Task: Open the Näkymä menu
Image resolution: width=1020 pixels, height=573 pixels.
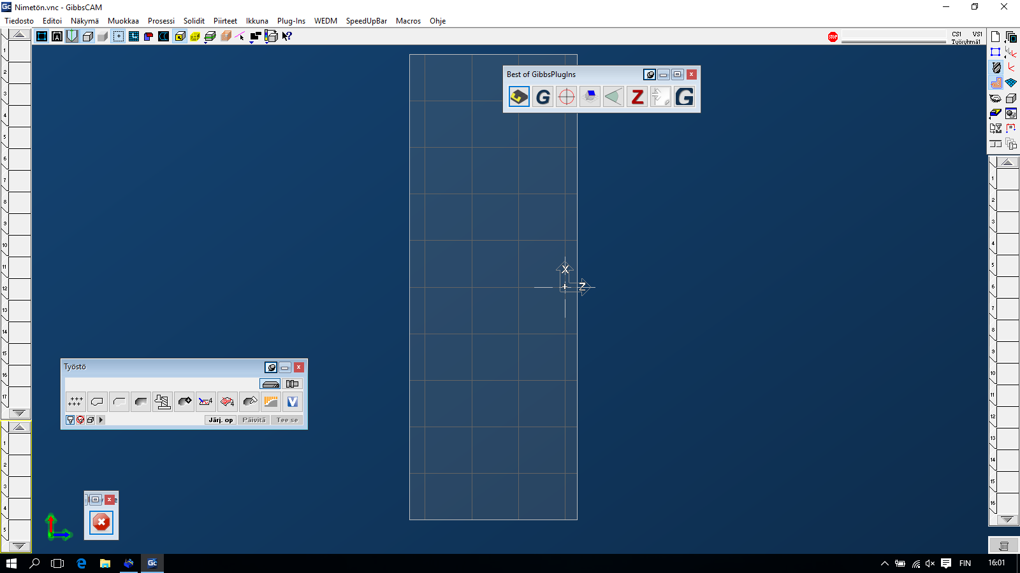Action: click(85, 21)
